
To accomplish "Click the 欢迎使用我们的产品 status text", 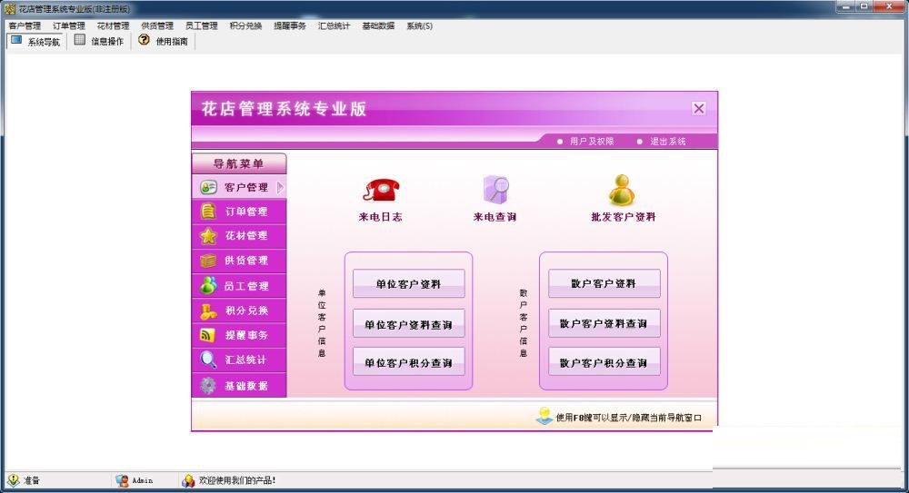I will 237,480.
